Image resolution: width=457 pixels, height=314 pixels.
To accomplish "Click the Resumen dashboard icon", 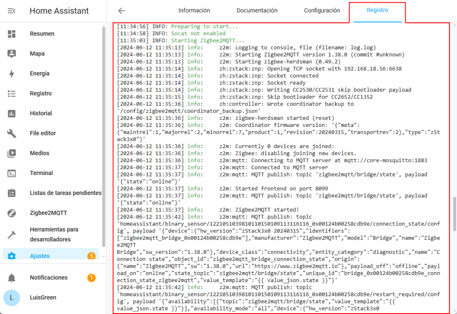I will pyautogui.click(x=12, y=34).
